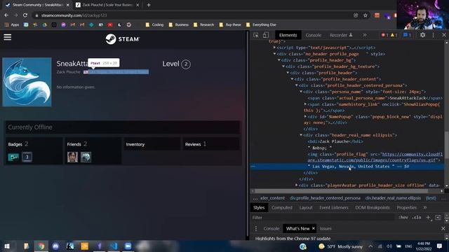449x252 pixels.
Task: Click the 5+ badge icon
Action: click(13, 157)
